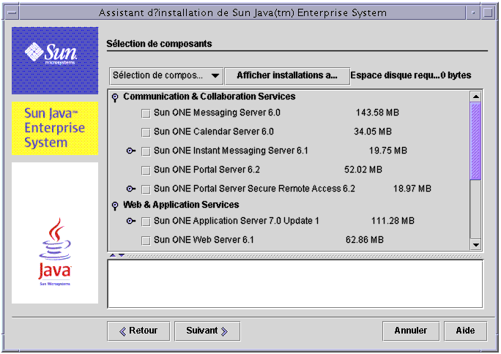Click the 143.58 MB size value
The image size is (501, 354).
[x=377, y=113]
